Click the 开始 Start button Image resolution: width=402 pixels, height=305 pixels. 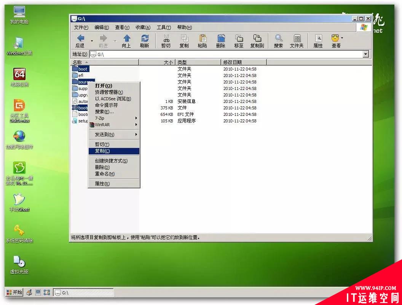tap(14, 292)
